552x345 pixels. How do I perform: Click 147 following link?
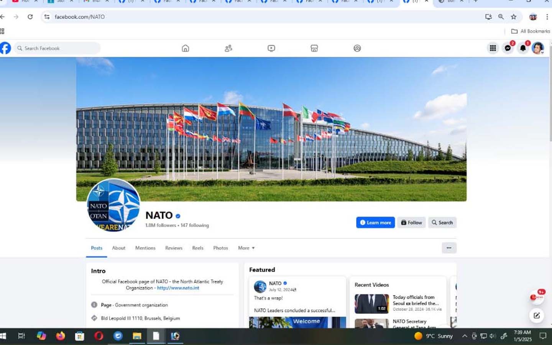(195, 225)
